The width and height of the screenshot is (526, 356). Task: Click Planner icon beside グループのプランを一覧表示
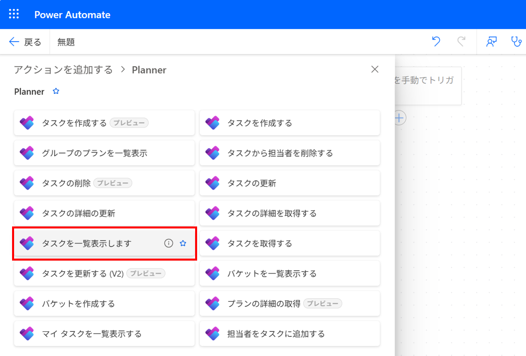coord(27,153)
